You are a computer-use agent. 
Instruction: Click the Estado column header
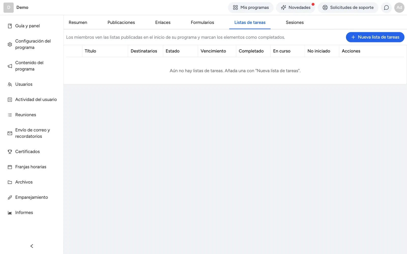[x=180, y=51]
